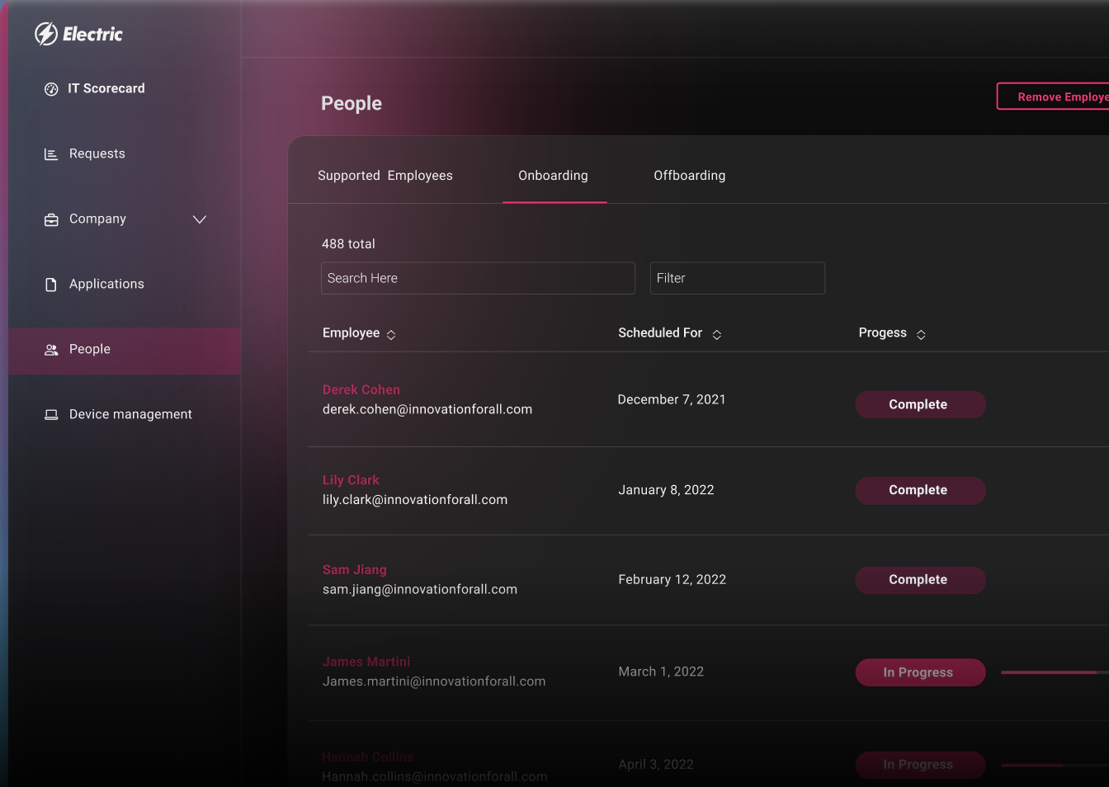Click the Remove Employee button
This screenshot has width=1109, height=787.
pos(1056,97)
